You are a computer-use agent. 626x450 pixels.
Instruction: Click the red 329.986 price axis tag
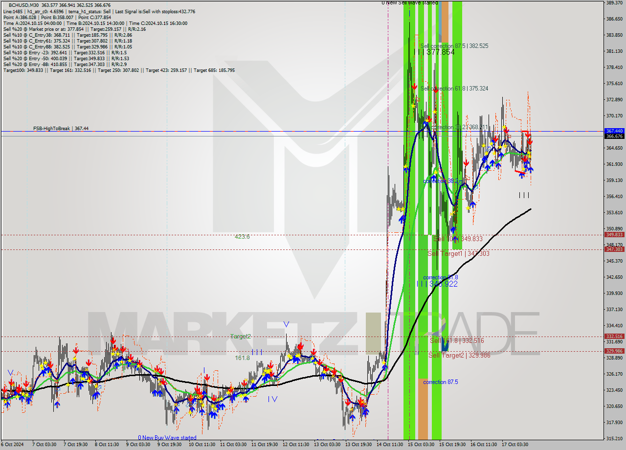[x=614, y=351]
